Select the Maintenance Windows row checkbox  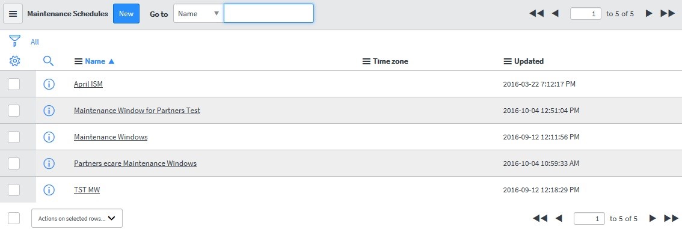(14, 137)
